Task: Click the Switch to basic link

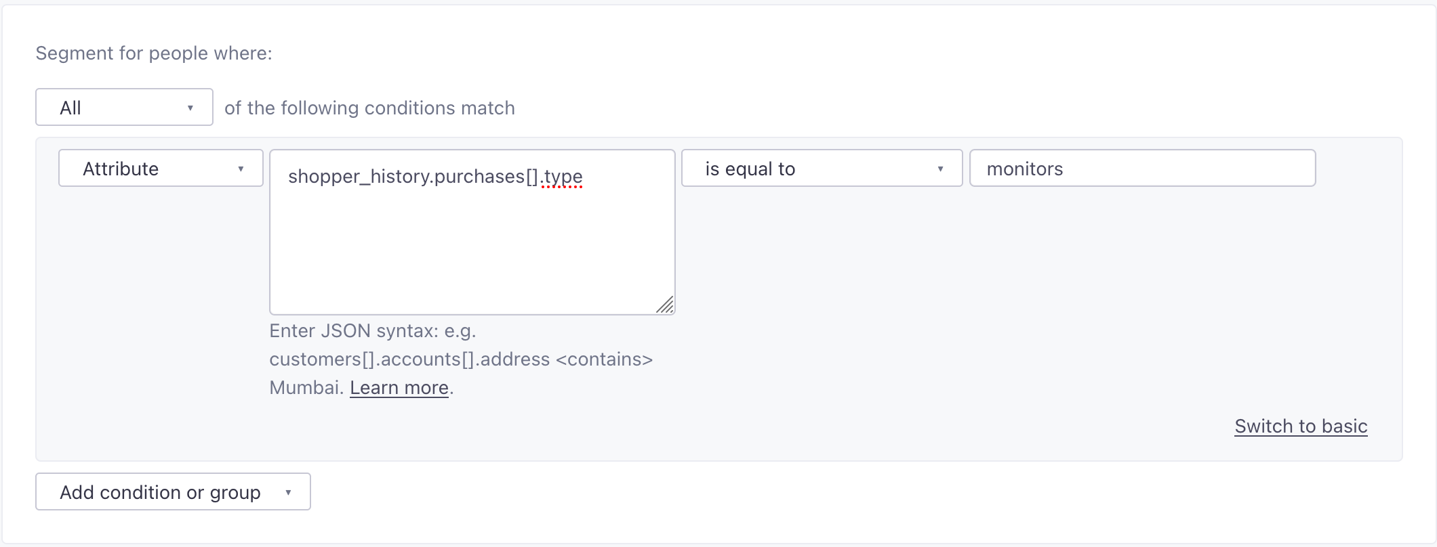Action: [1300, 426]
